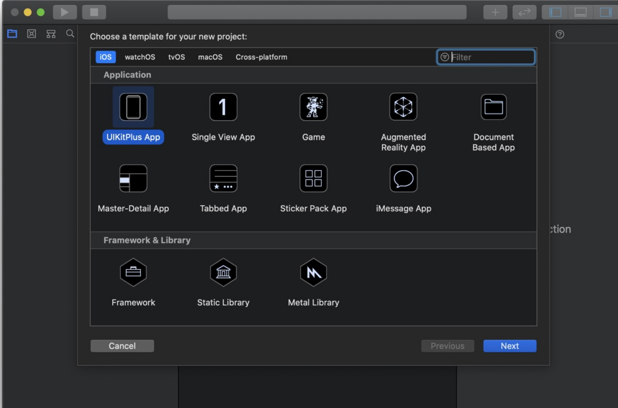Click the Metal Library label
The width and height of the screenshot is (618, 408).
(314, 303)
